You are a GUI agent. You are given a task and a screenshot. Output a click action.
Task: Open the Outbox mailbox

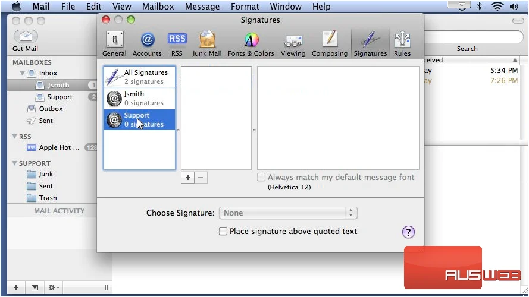[x=51, y=109]
